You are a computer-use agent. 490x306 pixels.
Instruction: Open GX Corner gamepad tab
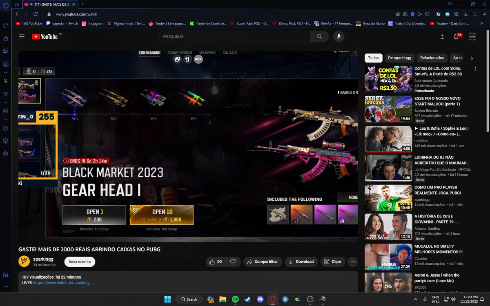tap(16, 4)
